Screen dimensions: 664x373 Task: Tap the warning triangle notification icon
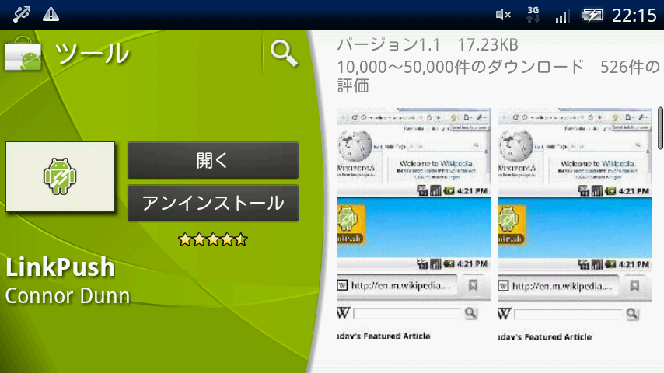pos(51,15)
